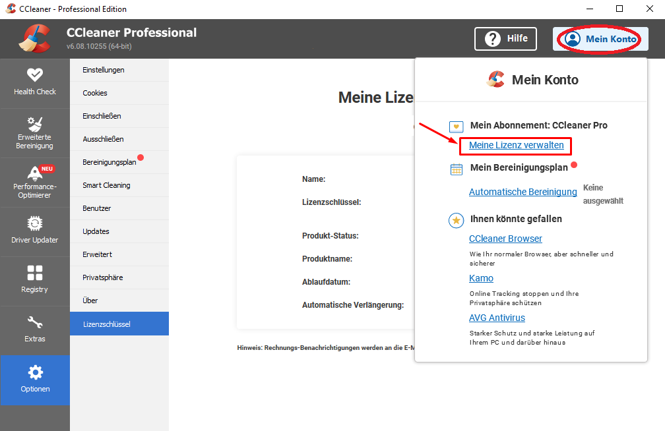Click Mein Abonnement: CCleaner Pro text
Viewport: 665px width, 431px height.
click(x=538, y=125)
